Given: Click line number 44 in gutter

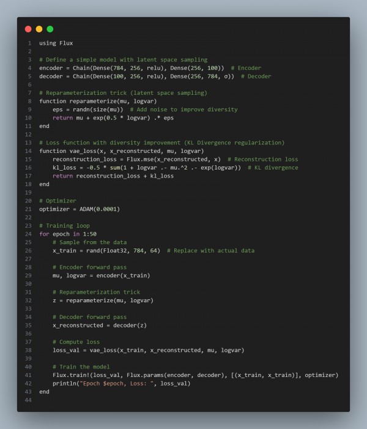Looking at the screenshot, I should (28, 400).
